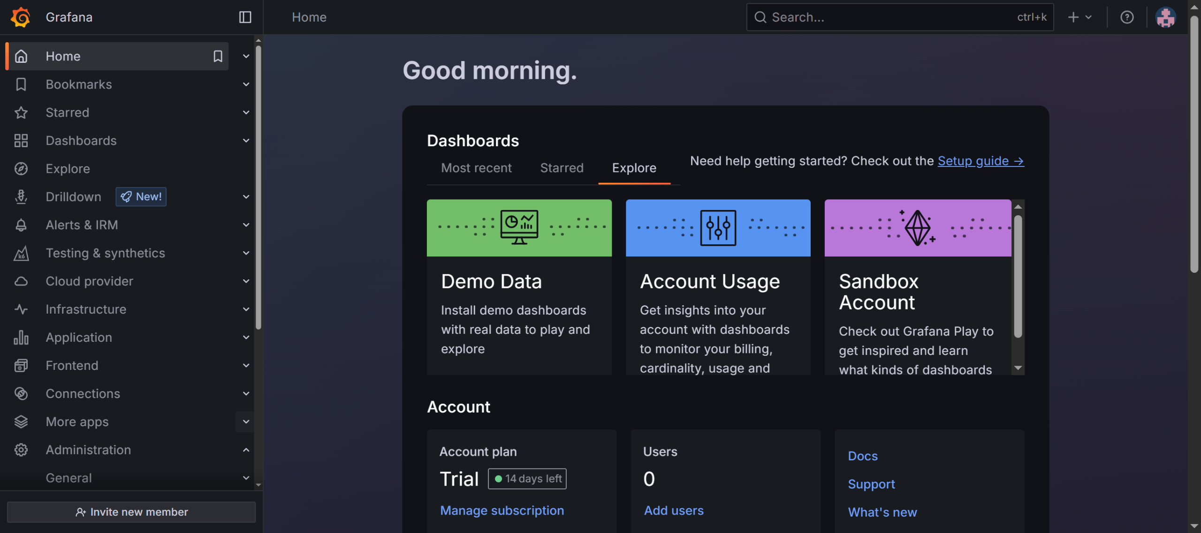The width and height of the screenshot is (1201, 533).
Task: Click the Alerts & IRM bell icon
Action: coord(21,225)
